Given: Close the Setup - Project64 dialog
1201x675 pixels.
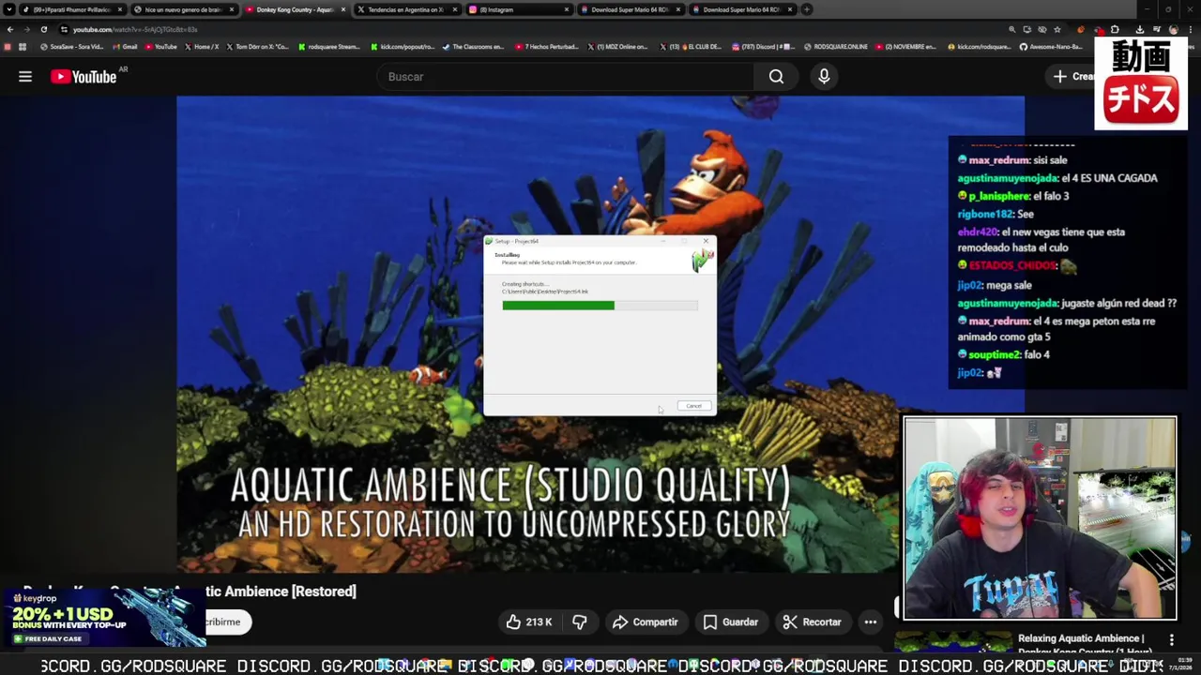Looking at the screenshot, I should (707, 241).
